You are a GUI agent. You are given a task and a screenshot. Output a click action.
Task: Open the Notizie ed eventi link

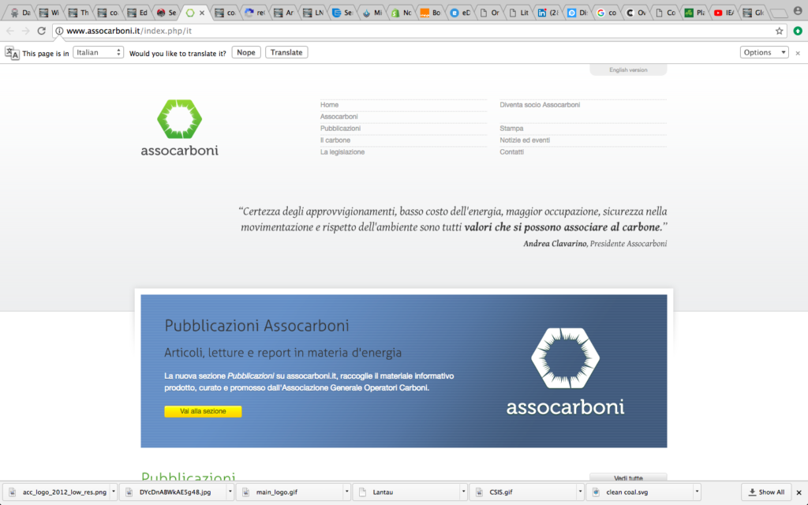(525, 140)
